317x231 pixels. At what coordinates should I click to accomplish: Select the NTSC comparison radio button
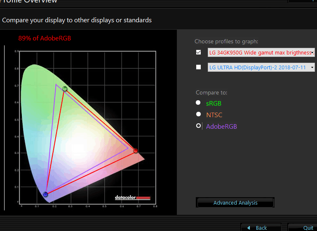click(198, 114)
